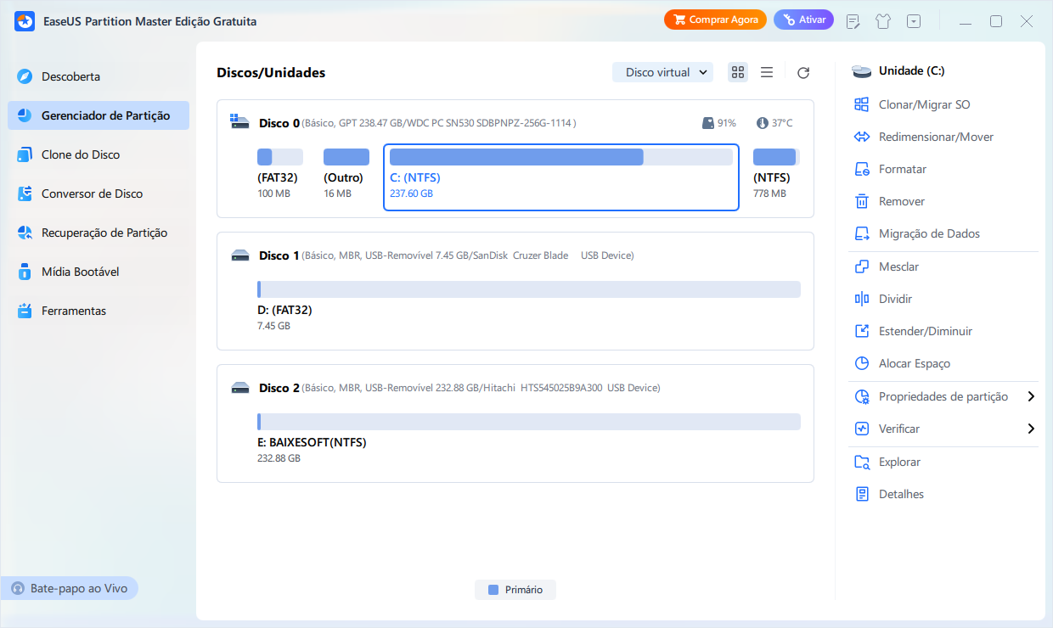Viewport: 1053px width, 628px height.
Task: Click the Disco 0 temperature 37°C indicator
Action: [x=774, y=123]
